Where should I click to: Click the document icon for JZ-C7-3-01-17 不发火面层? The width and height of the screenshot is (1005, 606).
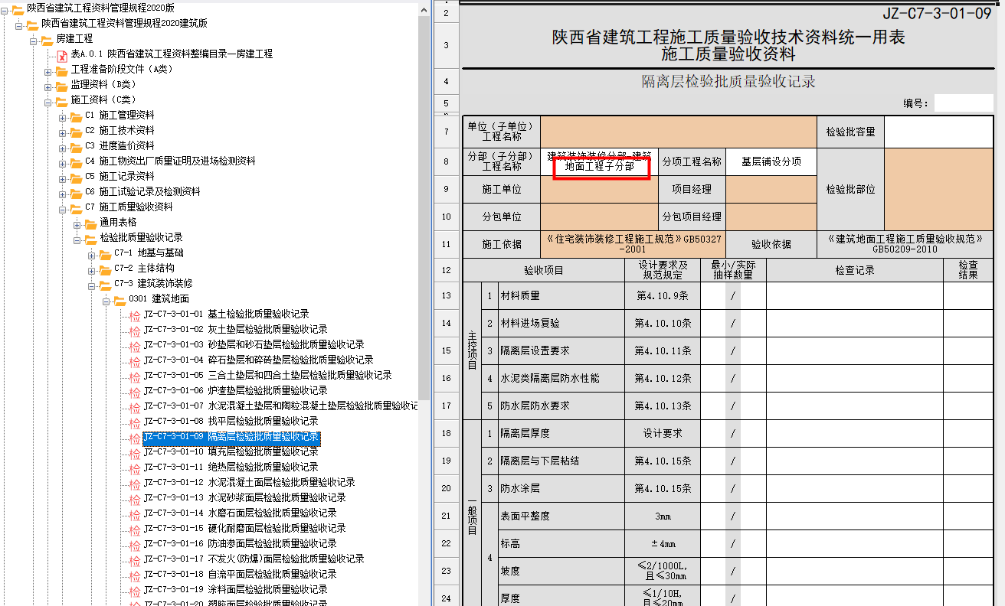134,560
